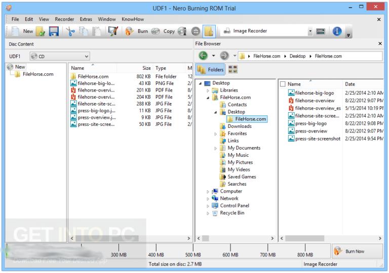Click the wizard/edit icon before Burn
Image resolution: width=389 pixels, height=273 pixels.
[x=113, y=31]
